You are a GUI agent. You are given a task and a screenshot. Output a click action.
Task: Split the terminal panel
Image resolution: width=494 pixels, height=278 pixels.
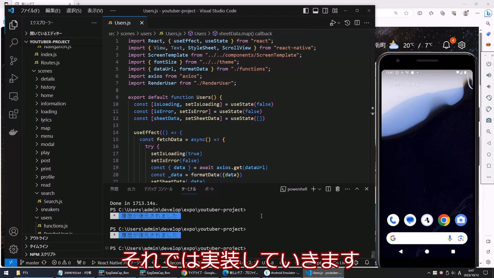click(328, 189)
